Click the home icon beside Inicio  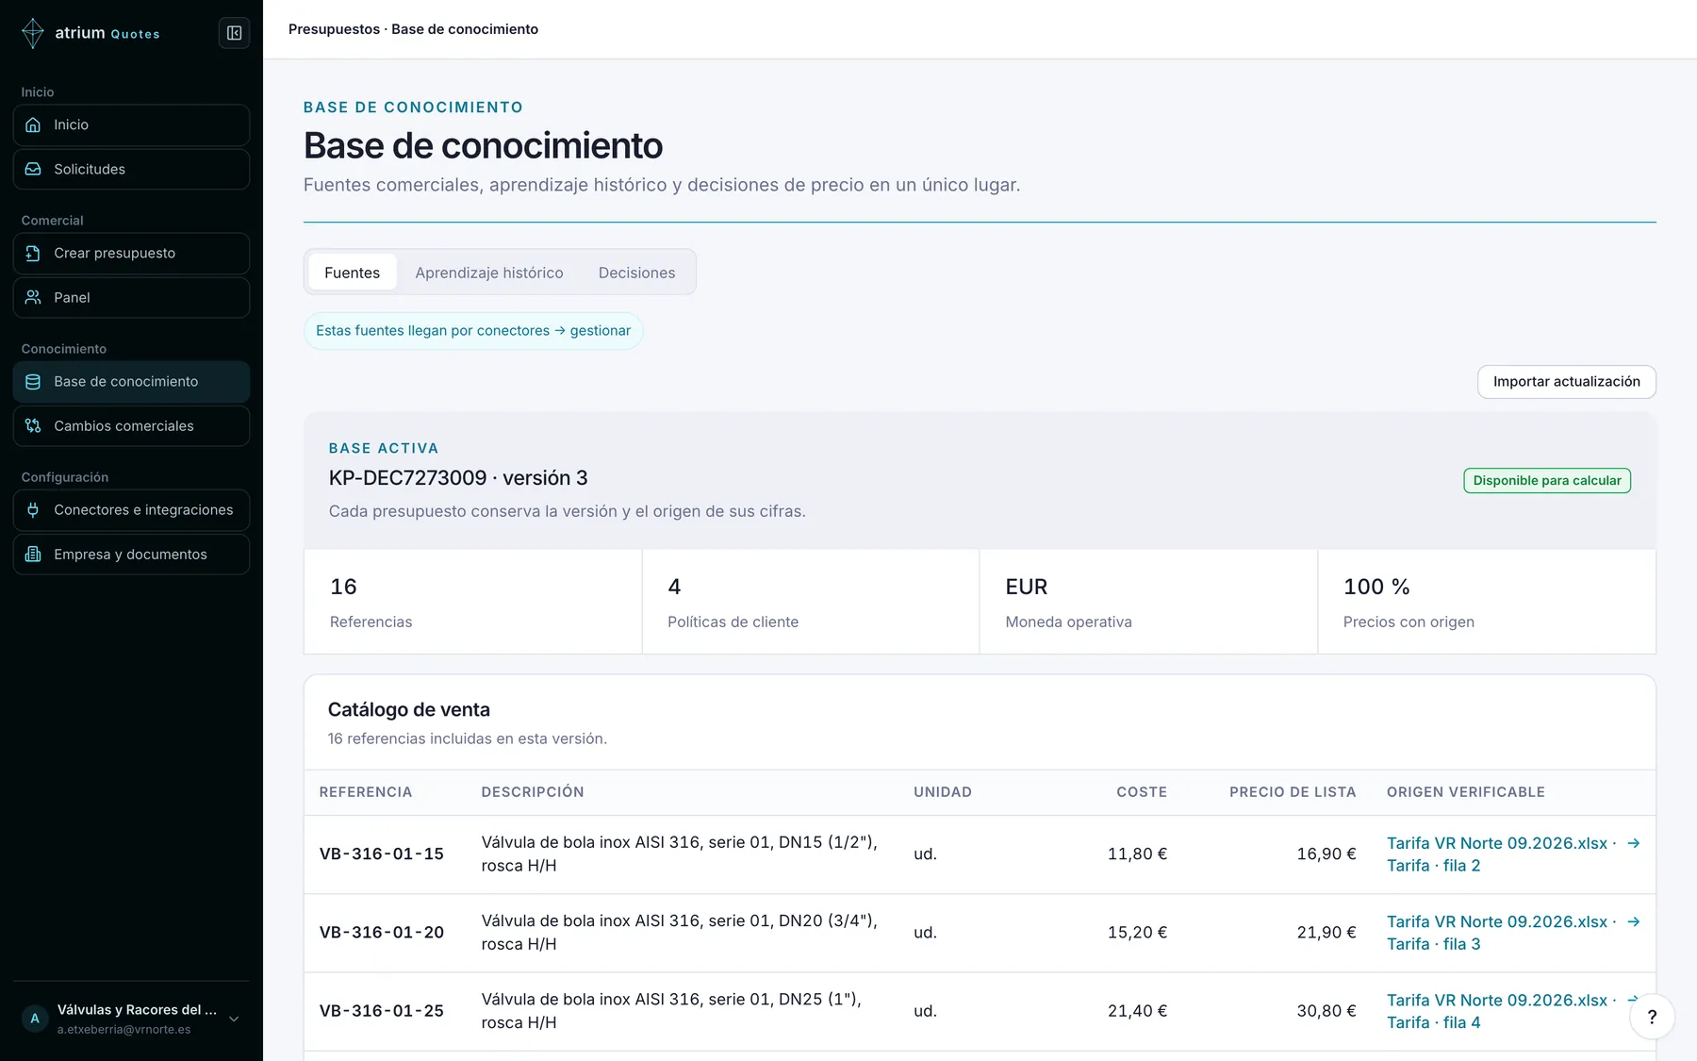pyautogui.click(x=33, y=124)
